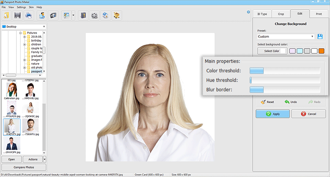Switch to the Crop tab
This screenshot has height=177, width=330.
click(281, 14)
